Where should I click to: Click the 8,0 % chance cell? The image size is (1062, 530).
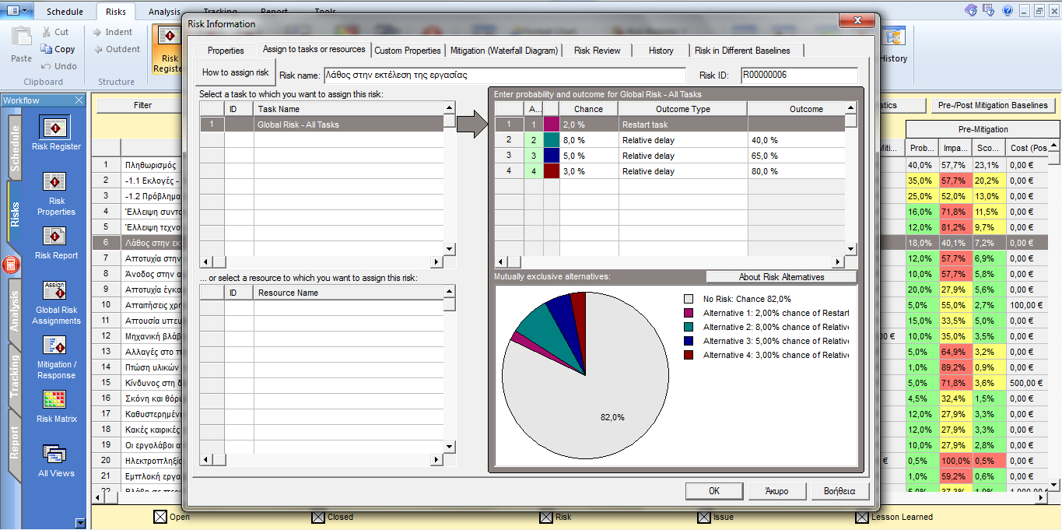click(x=589, y=140)
